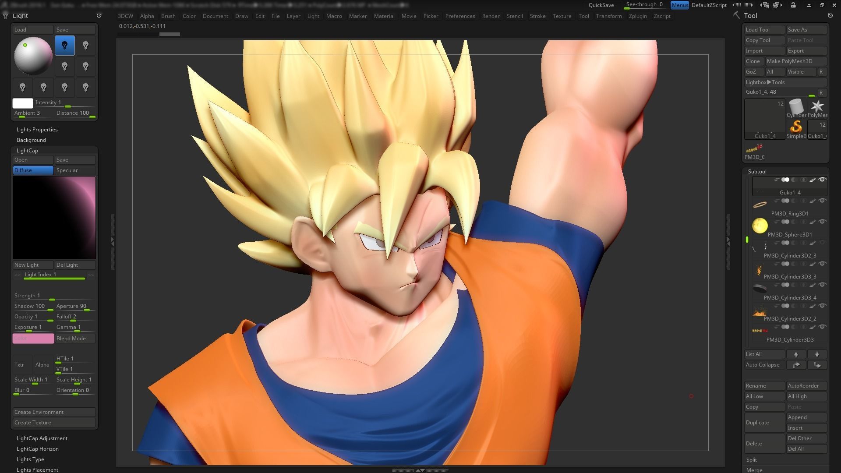841x473 pixels.
Task: Show the PM3D_Cylinder3D2_3 subtool eye icon
Action: point(822,243)
